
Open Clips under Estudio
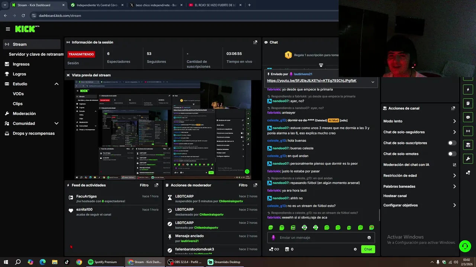[x=17, y=104]
